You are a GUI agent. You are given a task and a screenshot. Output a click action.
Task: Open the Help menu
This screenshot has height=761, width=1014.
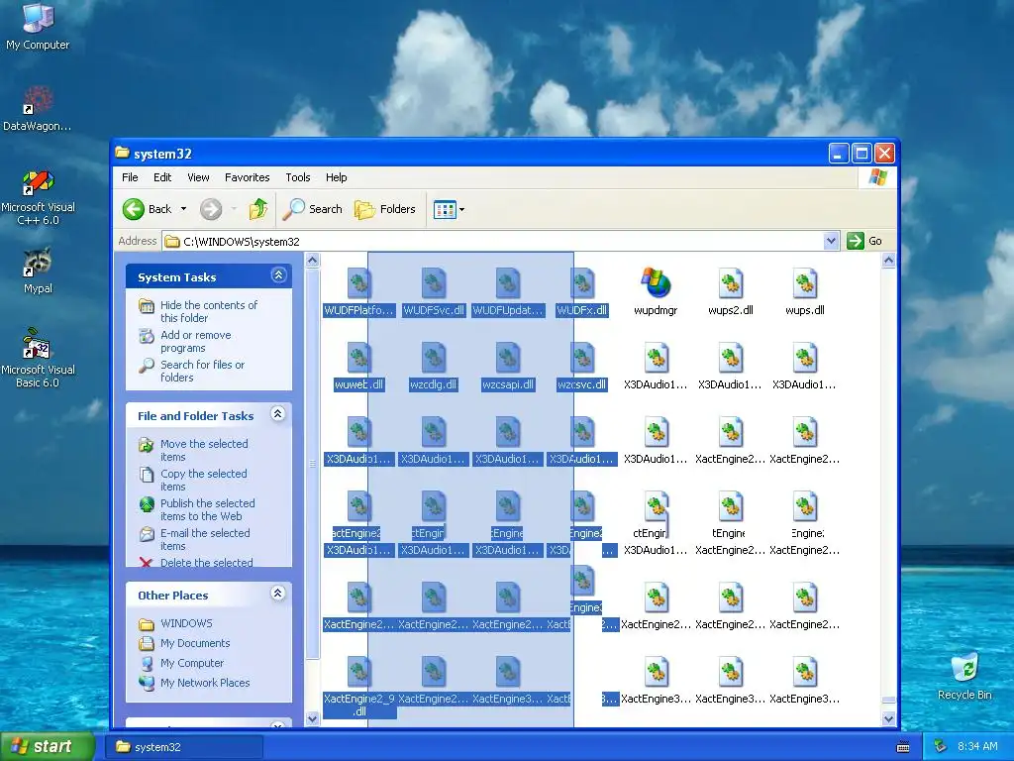coord(337,177)
